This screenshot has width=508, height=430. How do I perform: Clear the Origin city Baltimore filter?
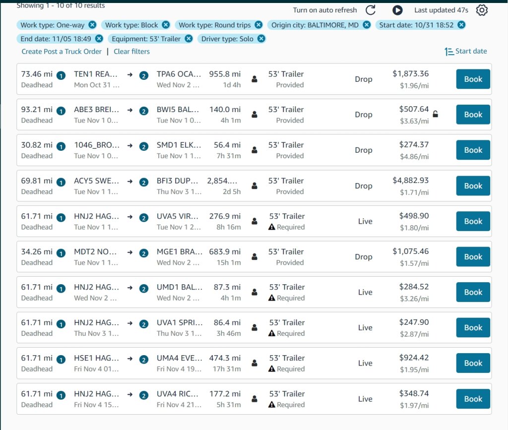pyautogui.click(x=366, y=25)
